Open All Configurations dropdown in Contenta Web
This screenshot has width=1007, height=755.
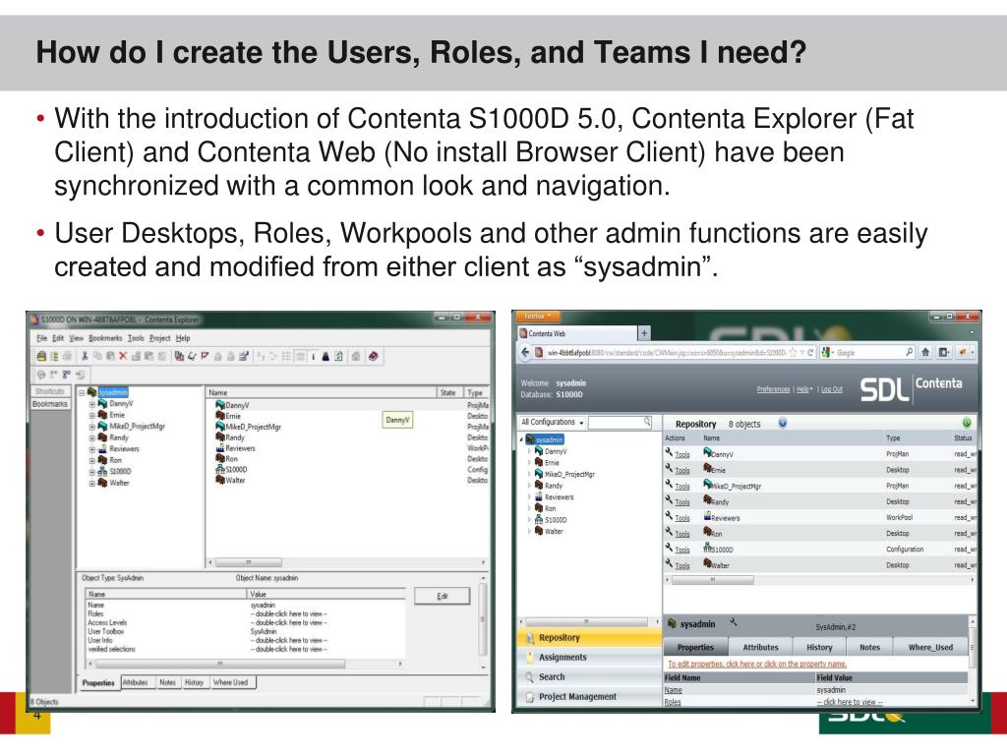click(553, 423)
